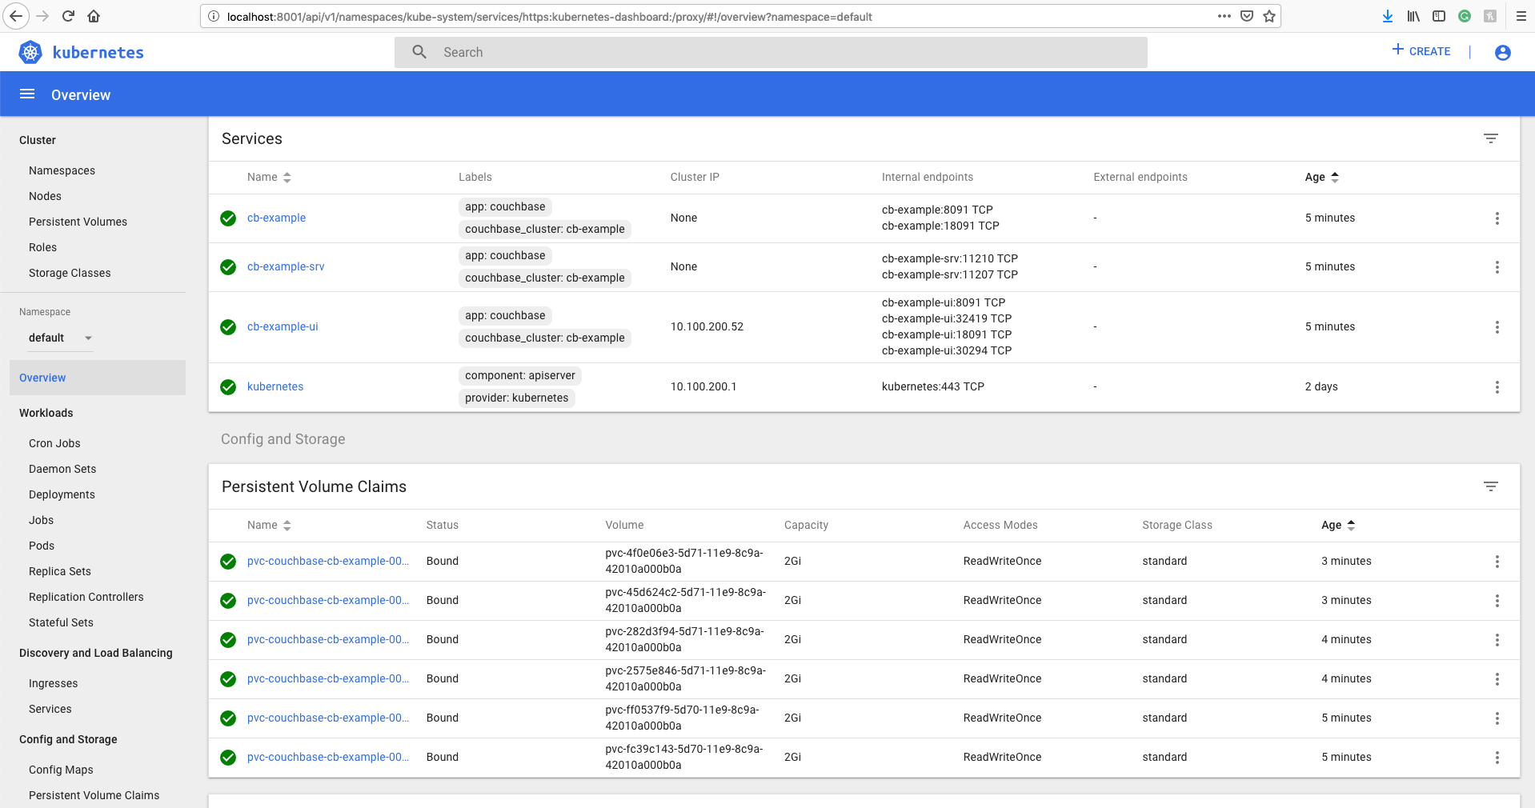Open the three-dot actions menu for cb-example-ui

click(1497, 327)
